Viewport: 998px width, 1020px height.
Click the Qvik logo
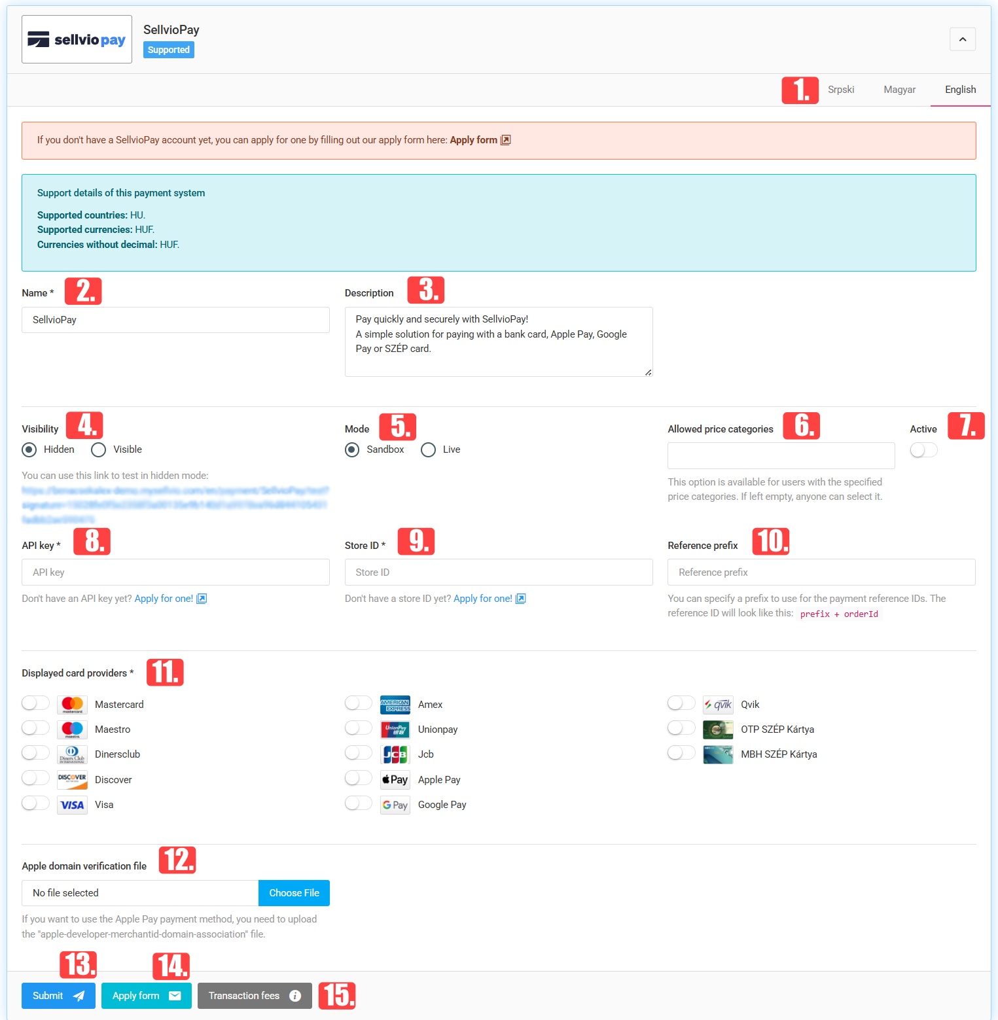pos(718,705)
